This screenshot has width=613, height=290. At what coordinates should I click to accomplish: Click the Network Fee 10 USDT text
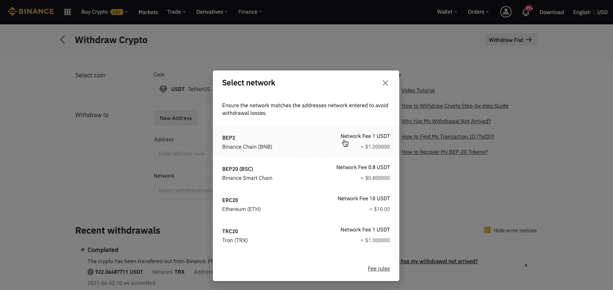(x=363, y=199)
